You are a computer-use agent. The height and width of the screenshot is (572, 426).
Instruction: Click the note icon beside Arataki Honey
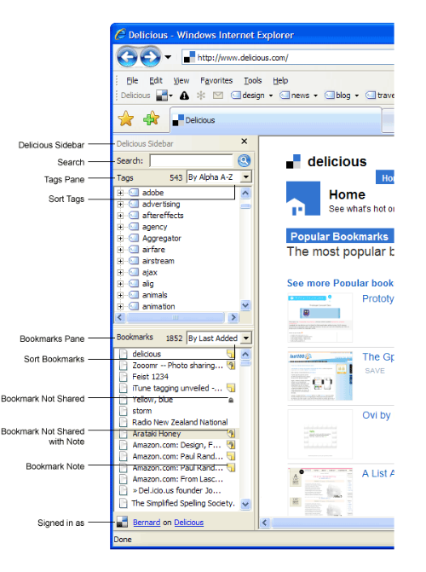[x=231, y=433]
